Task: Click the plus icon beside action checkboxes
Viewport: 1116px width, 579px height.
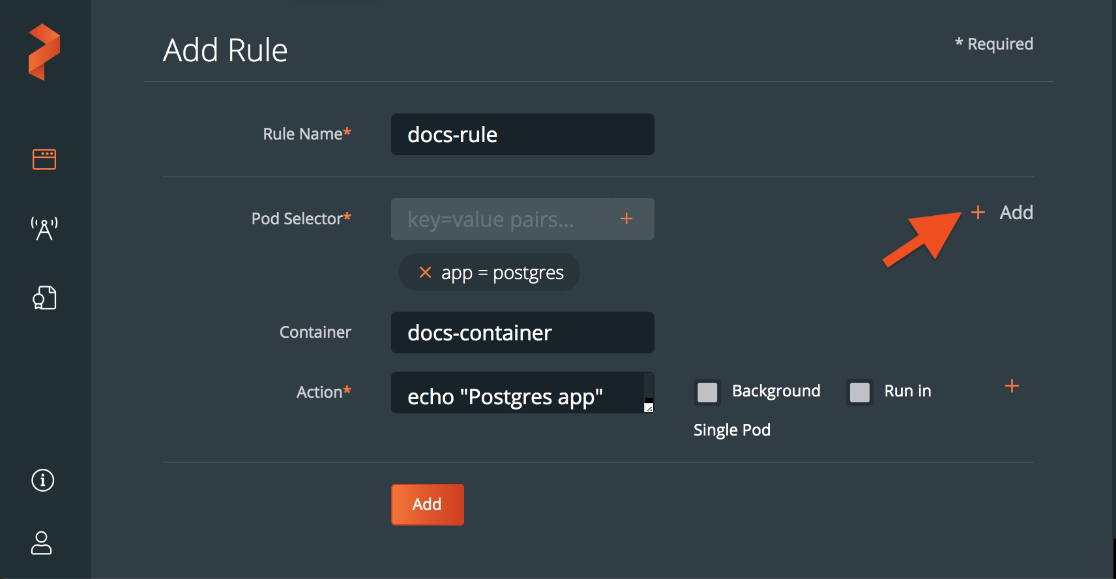Action: pos(1012,386)
